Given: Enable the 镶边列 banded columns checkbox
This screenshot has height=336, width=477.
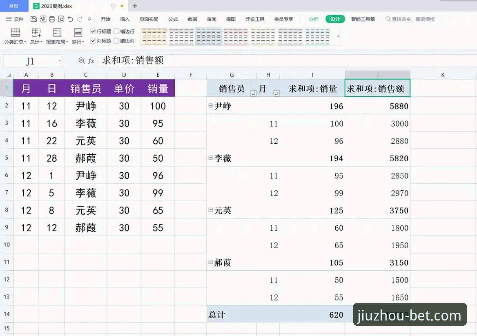Looking at the screenshot, I should 116,40.
